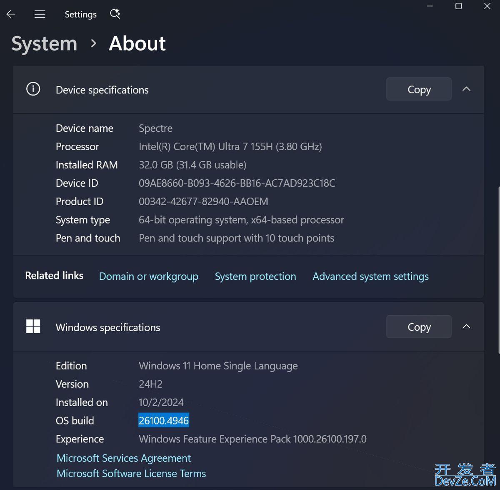
Task: Click the Edition value Windows 11 Home Single Language
Action: point(218,366)
